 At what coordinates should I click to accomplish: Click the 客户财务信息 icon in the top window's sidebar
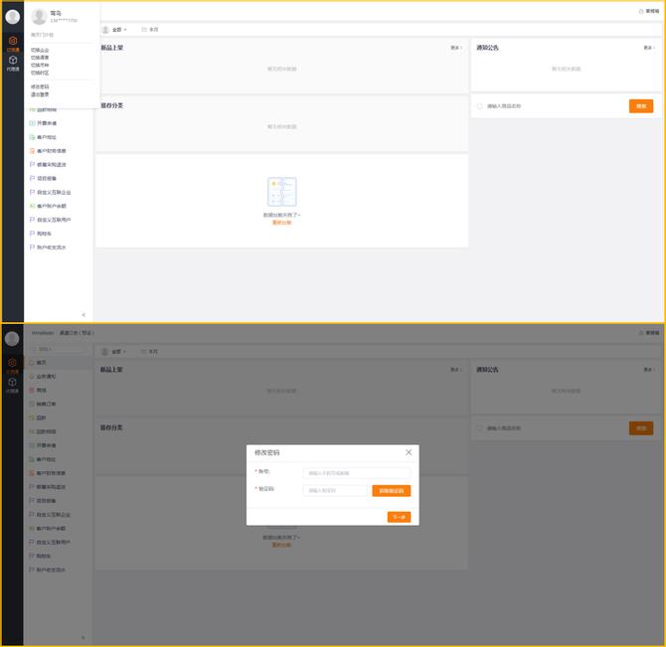coord(33,151)
